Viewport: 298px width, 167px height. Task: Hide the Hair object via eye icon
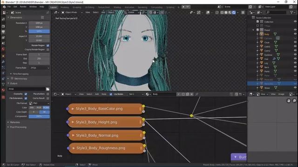coord(295,59)
